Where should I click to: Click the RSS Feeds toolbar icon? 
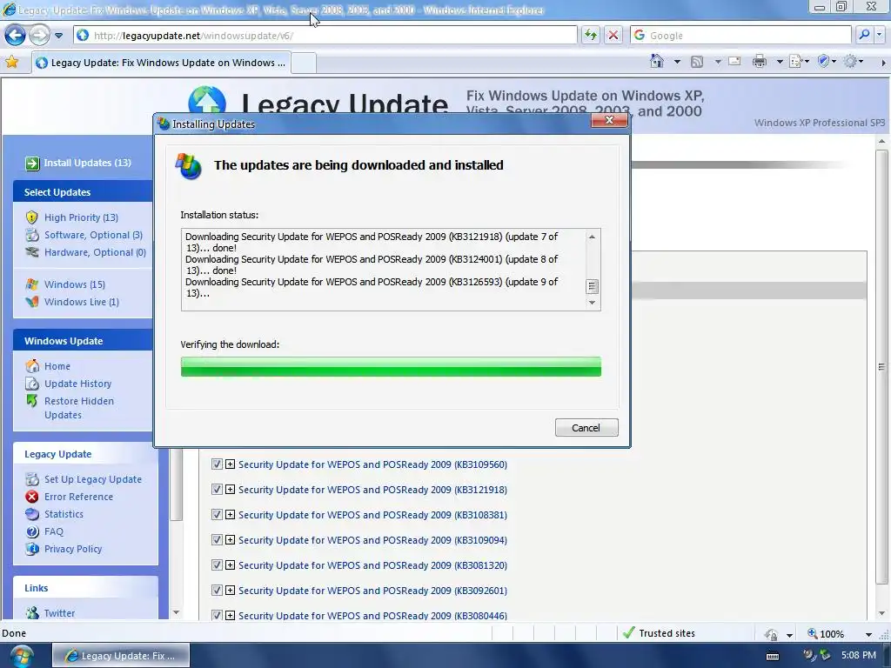click(697, 62)
